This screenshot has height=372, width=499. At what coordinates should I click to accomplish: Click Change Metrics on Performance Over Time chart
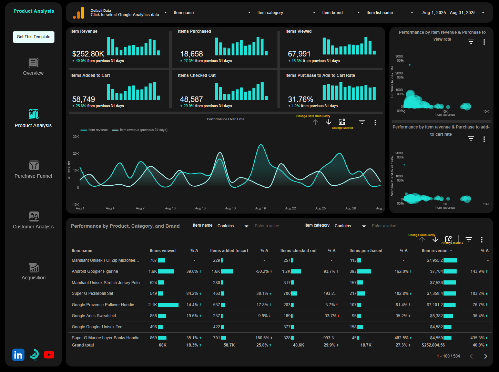click(342, 121)
